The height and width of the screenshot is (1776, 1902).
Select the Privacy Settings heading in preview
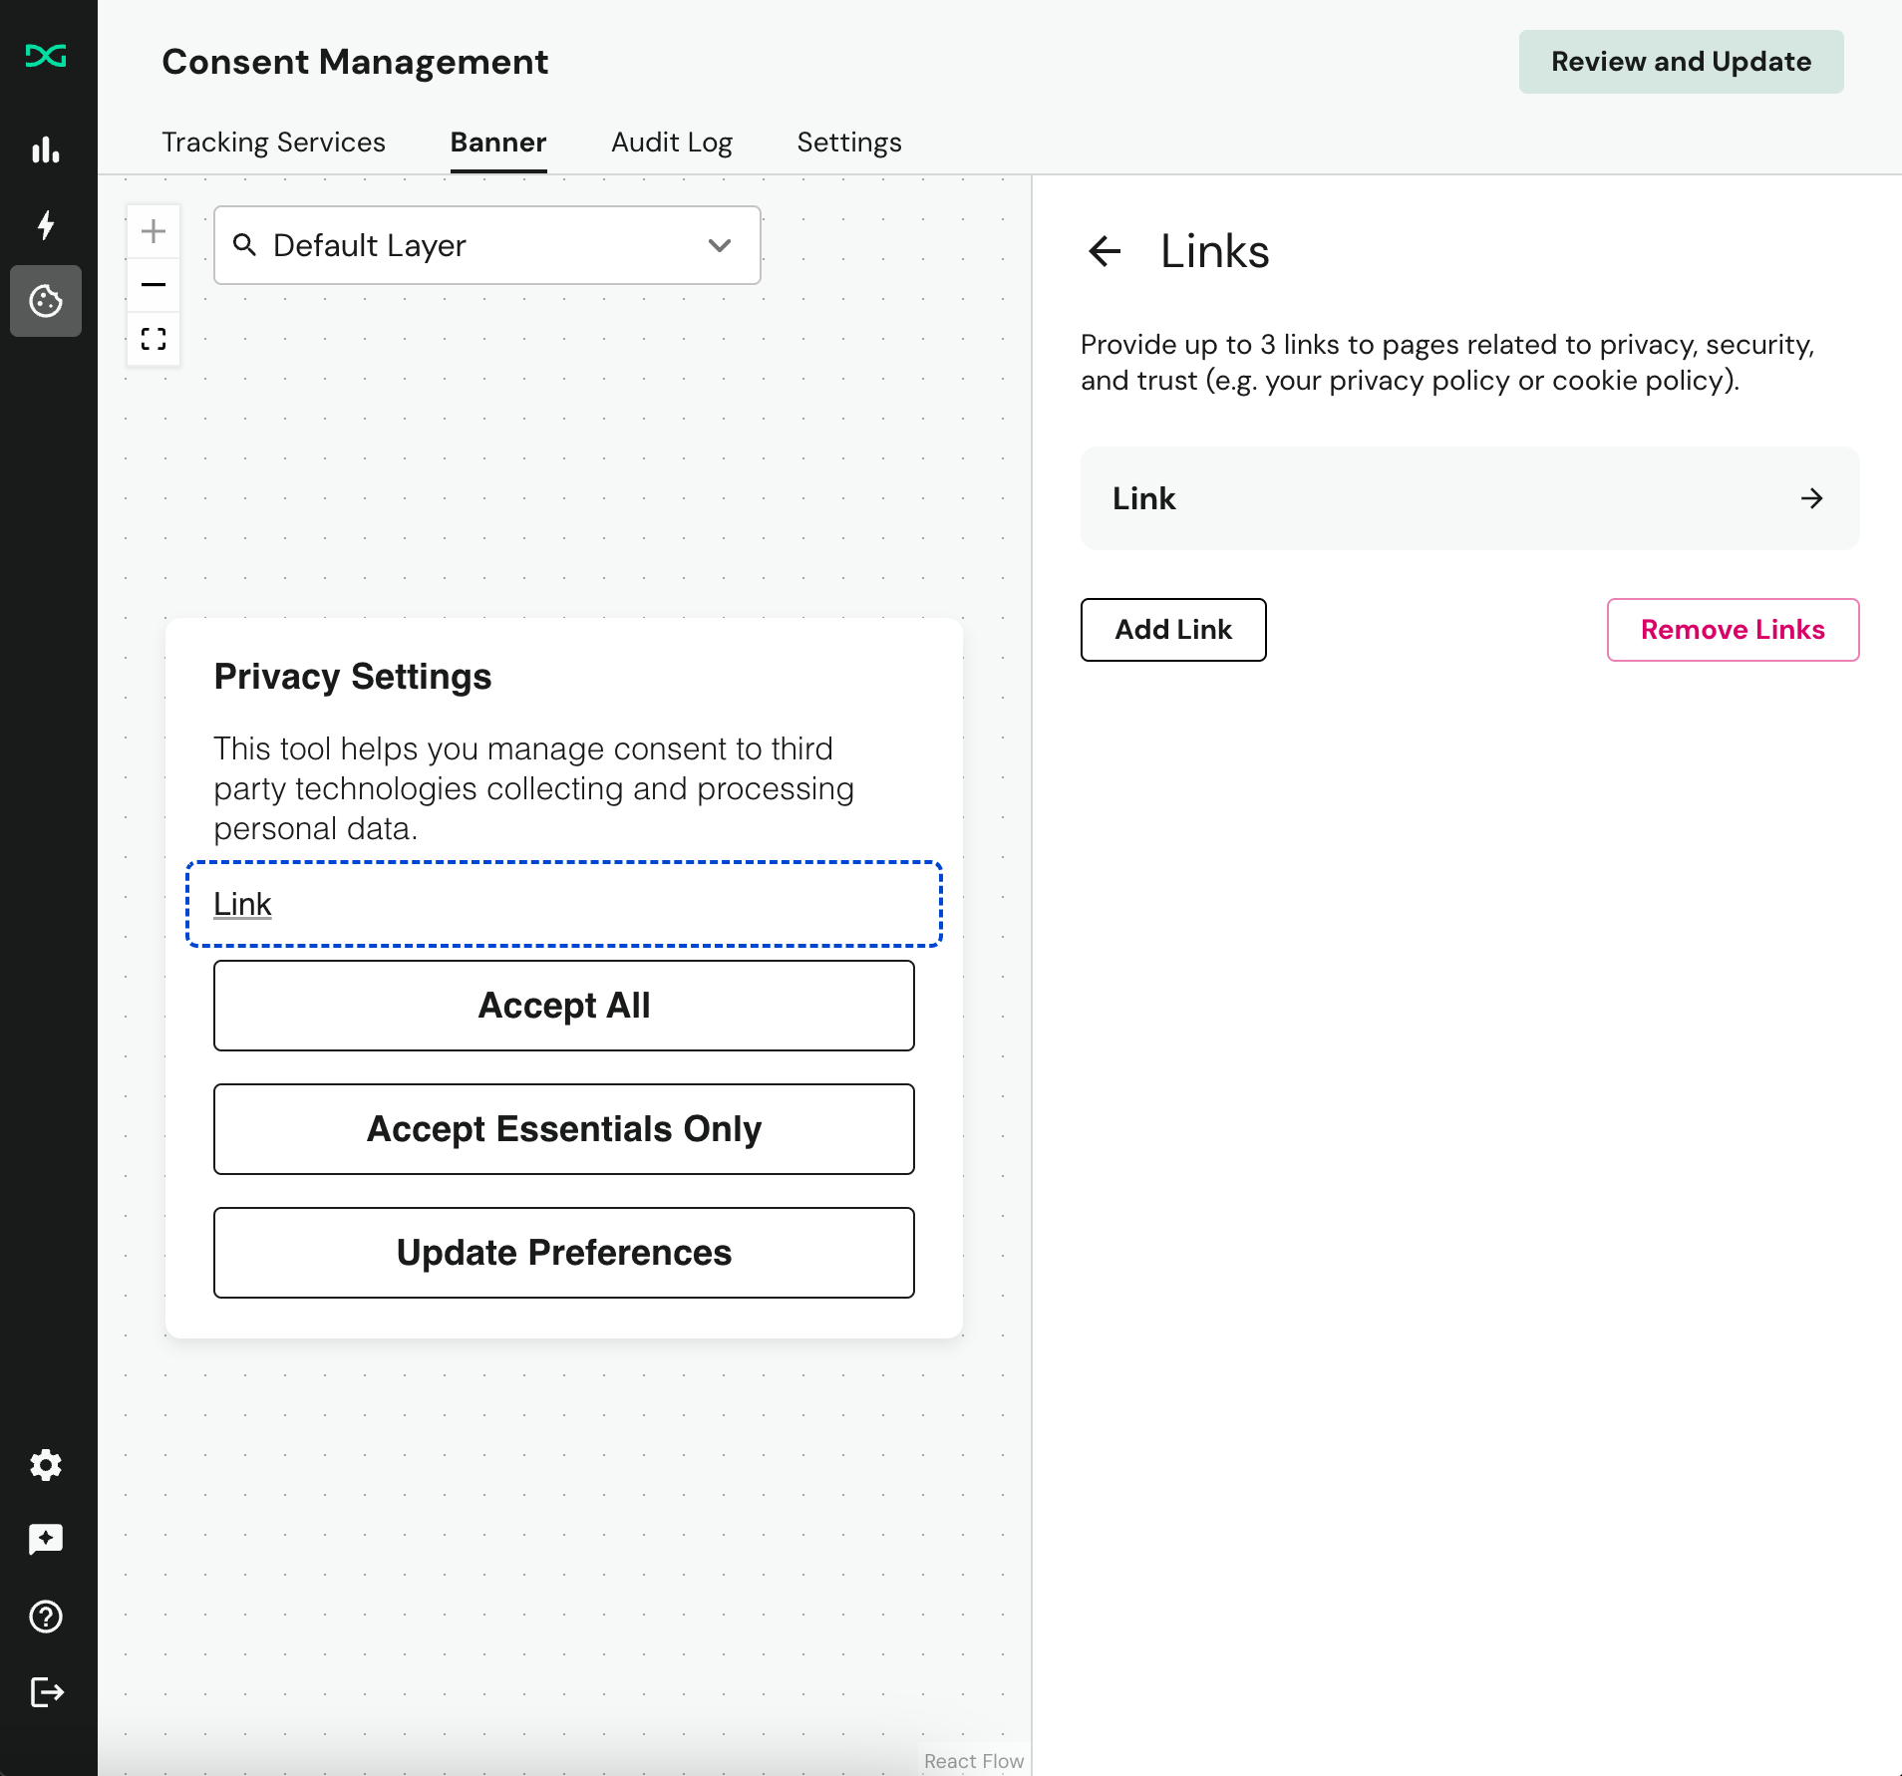coord(353,677)
